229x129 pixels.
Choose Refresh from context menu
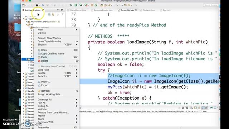click(x=57, y=91)
